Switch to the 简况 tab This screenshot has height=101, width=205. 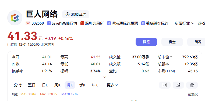click(x=196, y=42)
